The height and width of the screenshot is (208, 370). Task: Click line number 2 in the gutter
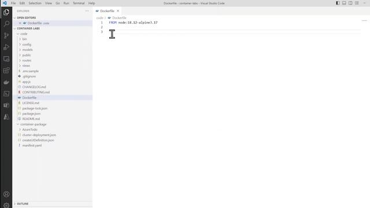click(102, 27)
